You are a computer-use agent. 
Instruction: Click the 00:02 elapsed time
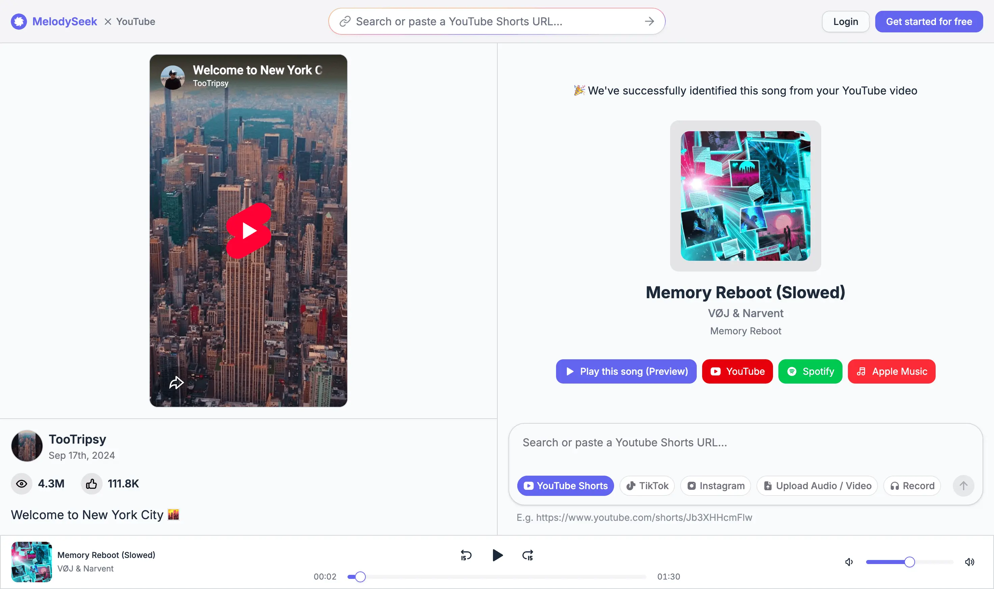tap(325, 577)
